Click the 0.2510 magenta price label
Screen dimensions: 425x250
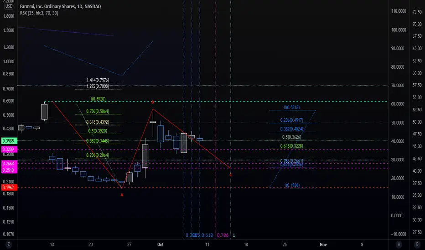coord(9,170)
